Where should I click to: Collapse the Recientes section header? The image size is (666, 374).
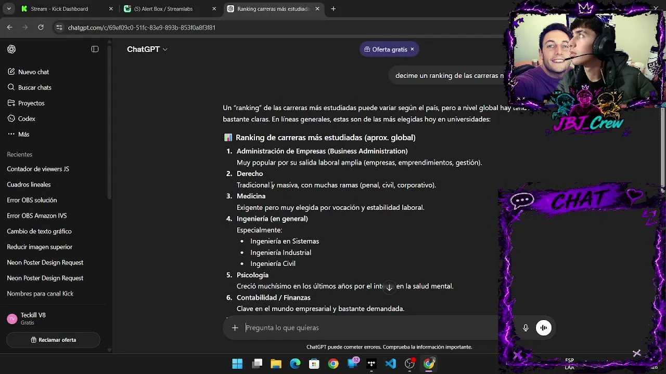(x=19, y=154)
